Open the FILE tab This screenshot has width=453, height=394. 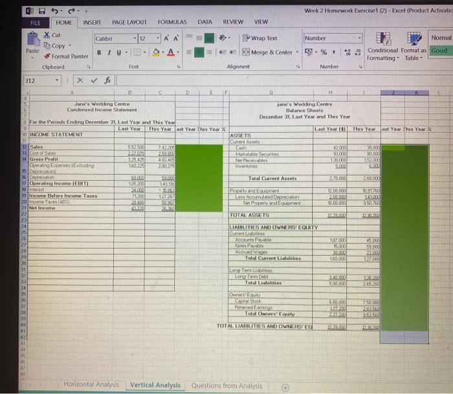36,23
